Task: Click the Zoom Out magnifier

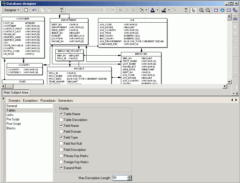Action: coord(208,10)
